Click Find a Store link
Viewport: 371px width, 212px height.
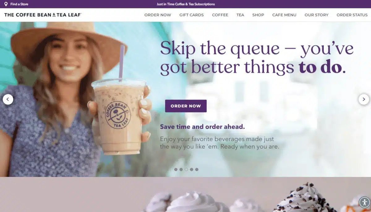(19, 4)
